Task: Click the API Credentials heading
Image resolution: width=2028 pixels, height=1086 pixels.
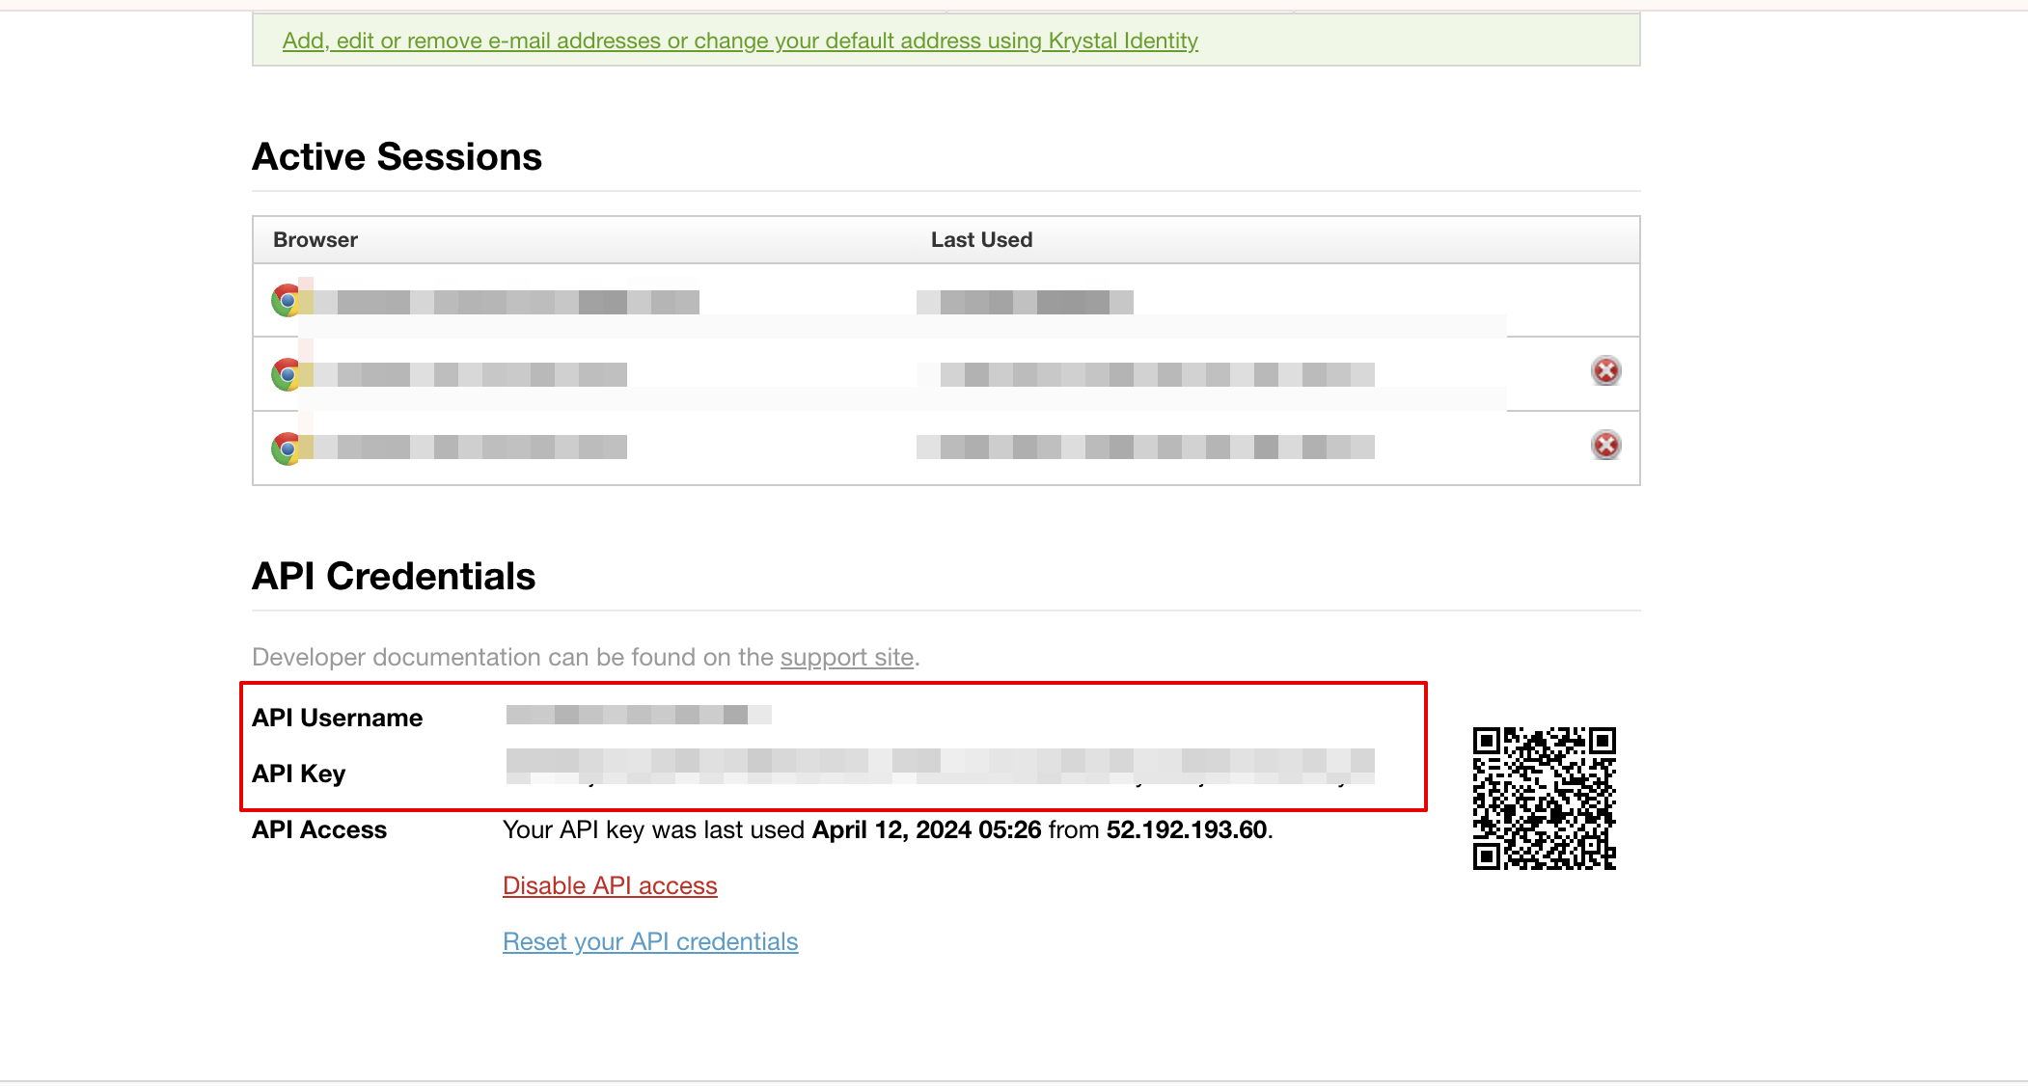Action: click(x=394, y=576)
